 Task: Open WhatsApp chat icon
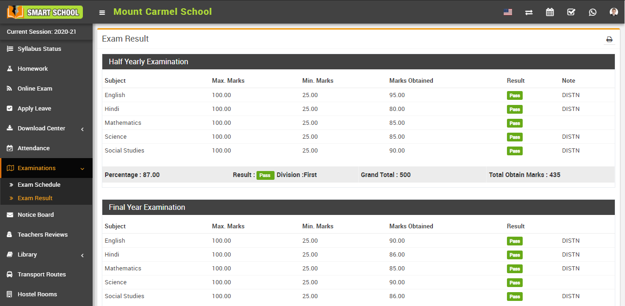pos(593,12)
